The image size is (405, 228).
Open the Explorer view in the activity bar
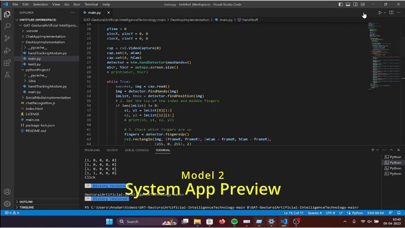click(x=7, y=14)
